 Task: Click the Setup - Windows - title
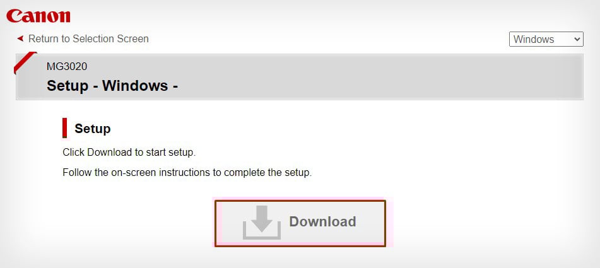pyautogui.click(x=112, y=86)
